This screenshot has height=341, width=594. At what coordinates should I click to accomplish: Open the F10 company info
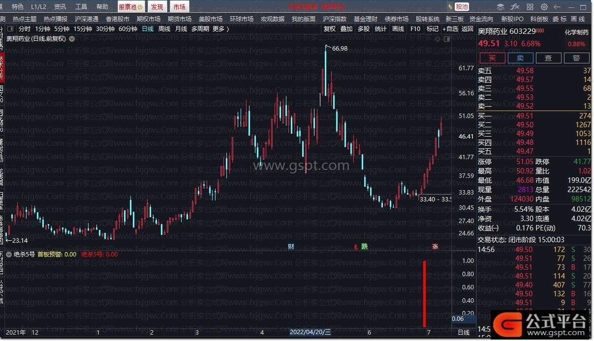[x=415, y=29]
